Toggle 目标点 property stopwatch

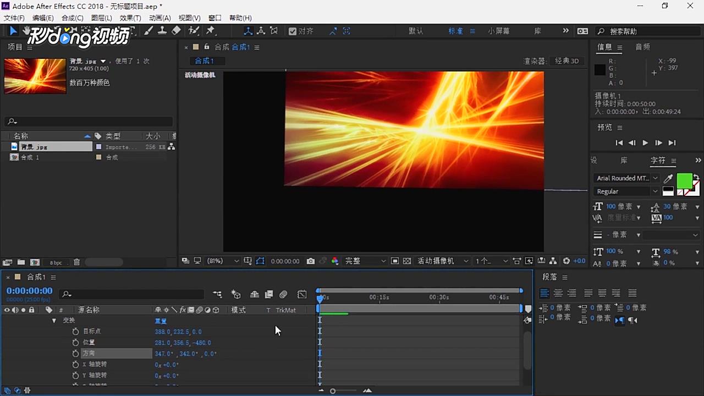click(x=75, y=332)
